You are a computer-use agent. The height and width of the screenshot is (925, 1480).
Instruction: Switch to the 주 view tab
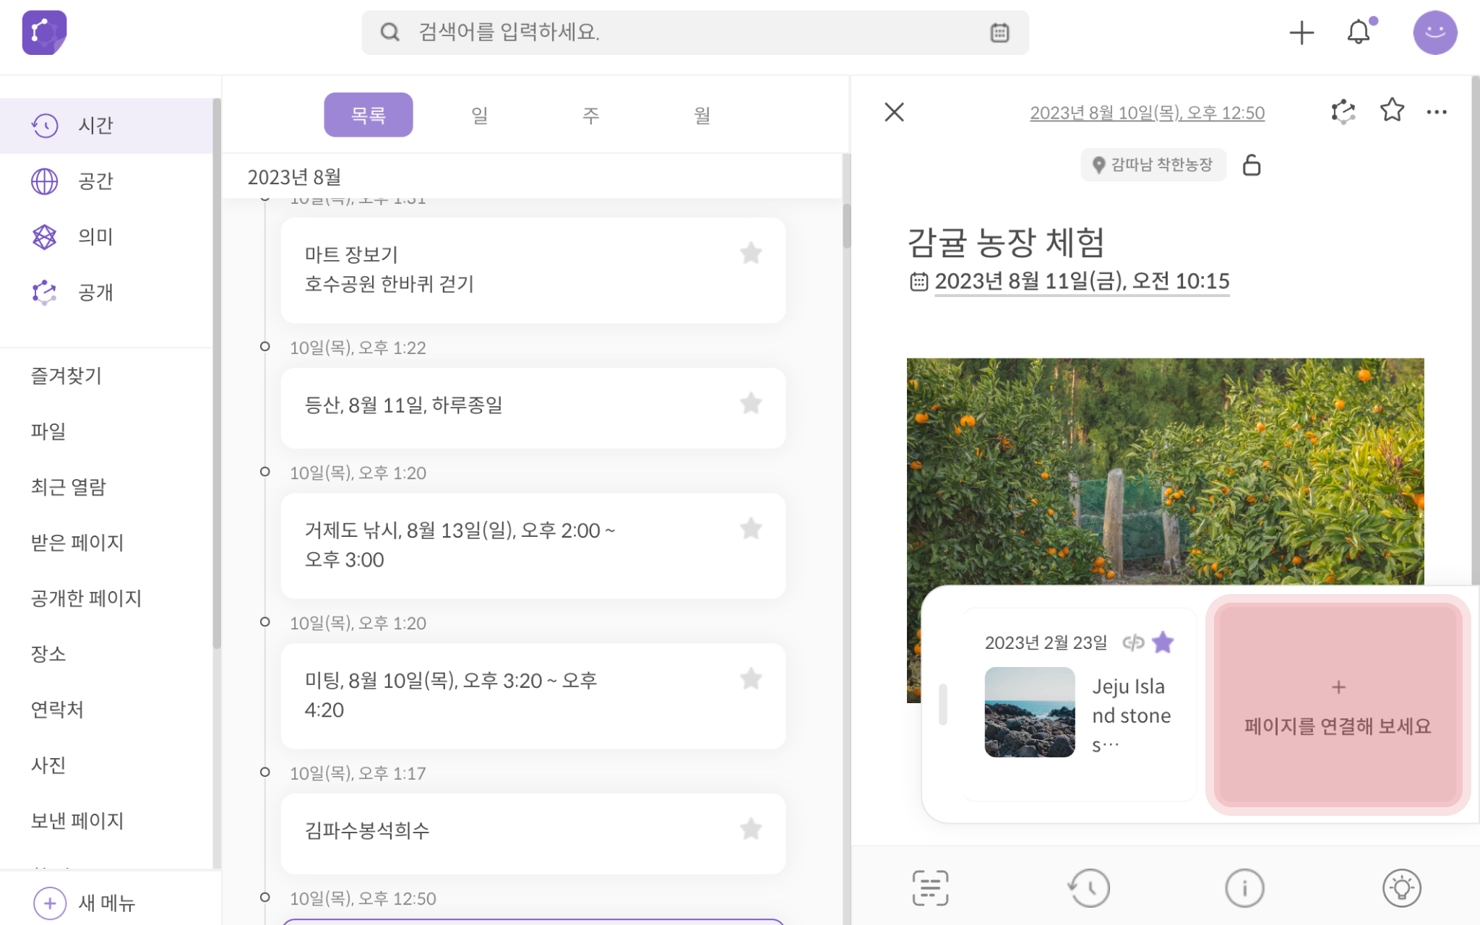[591, 115]
